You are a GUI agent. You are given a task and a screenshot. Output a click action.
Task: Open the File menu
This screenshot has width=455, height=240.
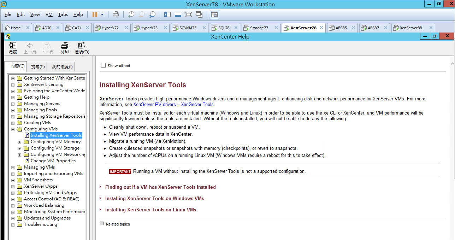[x=8, y=14]
